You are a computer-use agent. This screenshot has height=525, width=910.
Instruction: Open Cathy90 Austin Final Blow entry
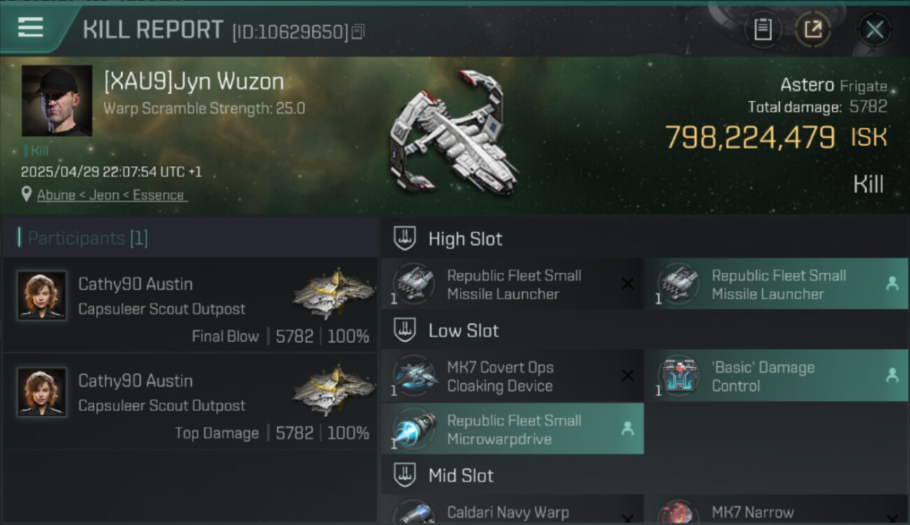coord(190,305)
